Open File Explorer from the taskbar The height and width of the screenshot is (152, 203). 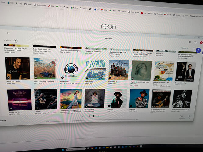coord(107,147)
